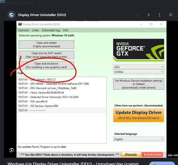Click Clean and shutdown button
The image size is (178, 165).
tap(47, 65)
